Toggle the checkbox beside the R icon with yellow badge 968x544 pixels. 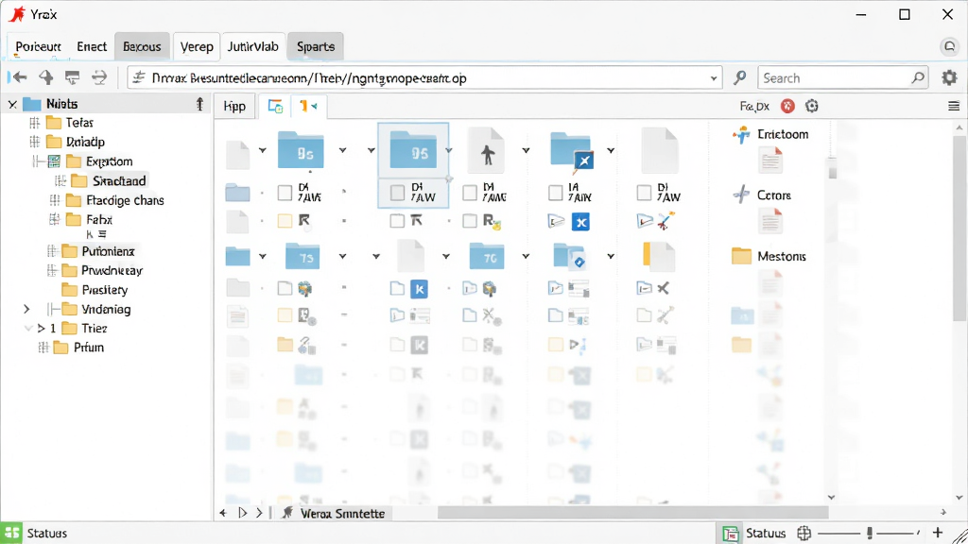click(x=470, y=221)
